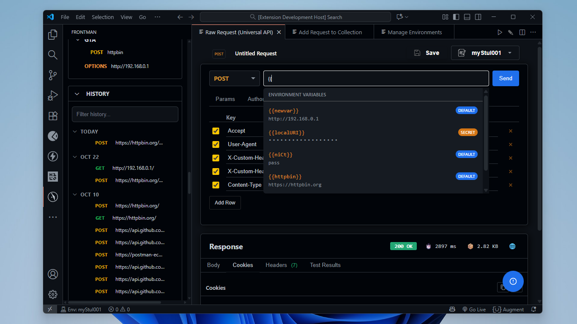Screen dimensions: 577x324
Task: Click the editor vertical scrollbar
Action: coord(539,139)
